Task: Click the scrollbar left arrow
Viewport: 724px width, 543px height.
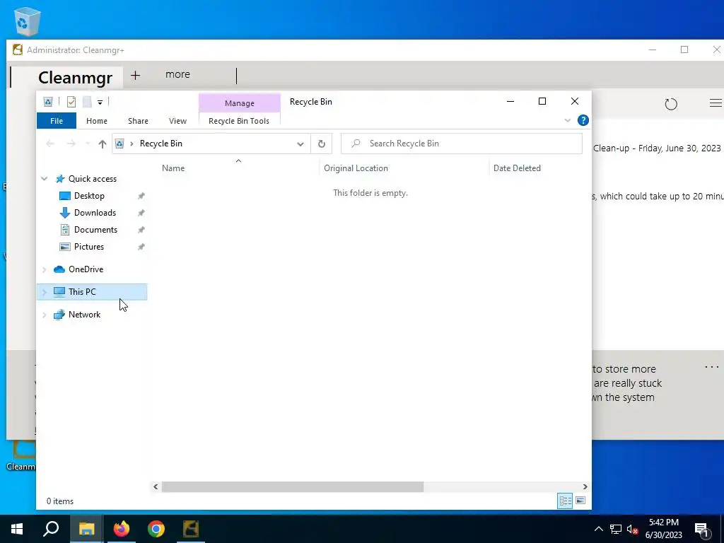Action: [156, 486]
